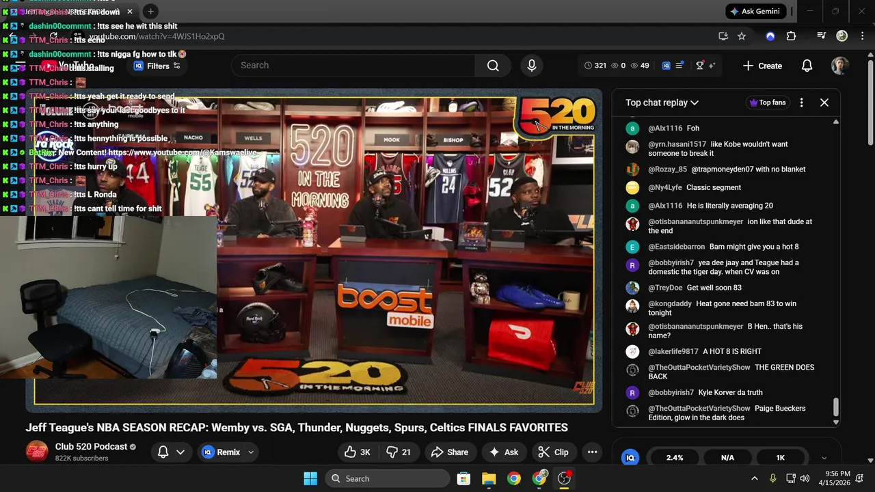
Task: Expand Remix dropdown arrow
Action: pos(251,452)
